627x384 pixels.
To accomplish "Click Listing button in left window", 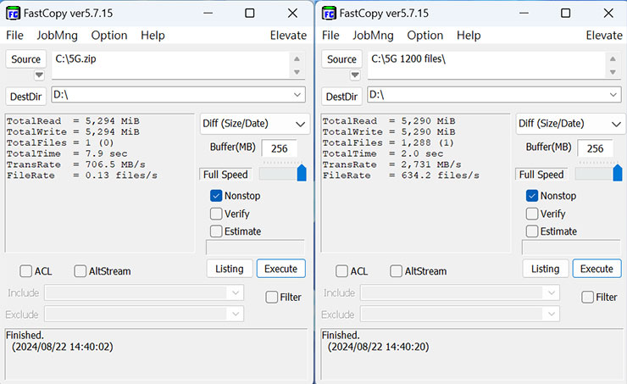I will pos(230,269).
